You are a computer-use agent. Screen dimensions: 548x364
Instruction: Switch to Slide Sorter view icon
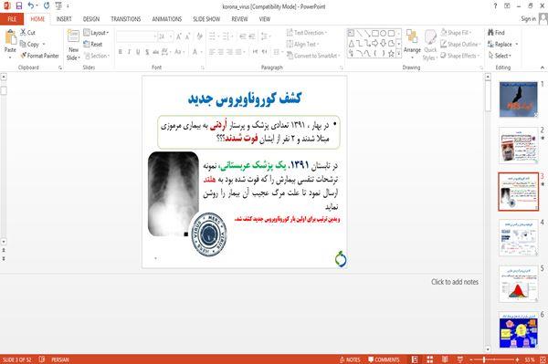(429, 359)
